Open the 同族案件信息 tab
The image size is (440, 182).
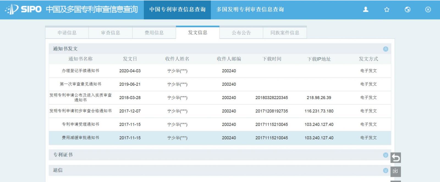tap(285, 33)
